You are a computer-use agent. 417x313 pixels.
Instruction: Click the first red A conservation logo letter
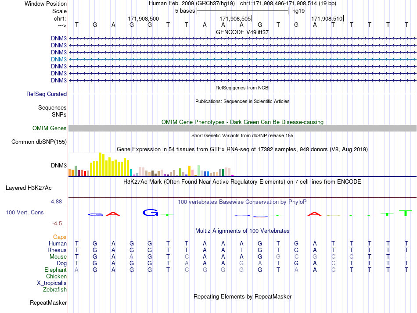pos(113,213)
